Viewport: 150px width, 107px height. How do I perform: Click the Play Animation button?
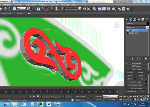pyautogui.click(x=128, y=96)
